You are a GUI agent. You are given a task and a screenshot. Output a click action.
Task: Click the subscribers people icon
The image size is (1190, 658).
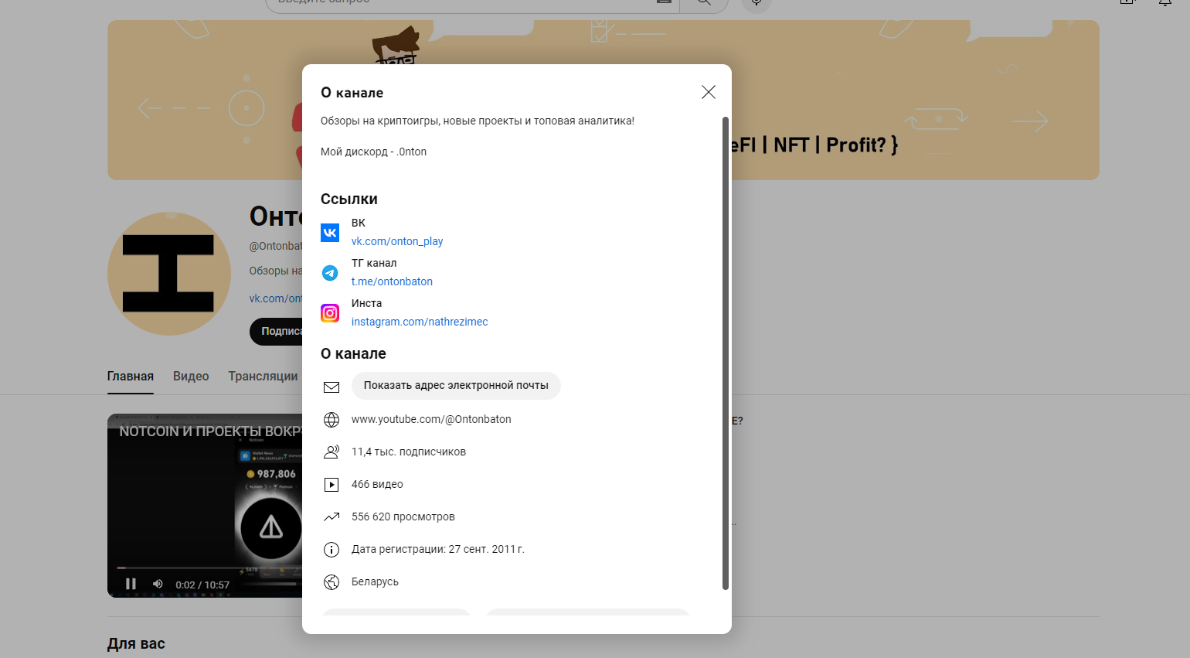coord(331,452)
